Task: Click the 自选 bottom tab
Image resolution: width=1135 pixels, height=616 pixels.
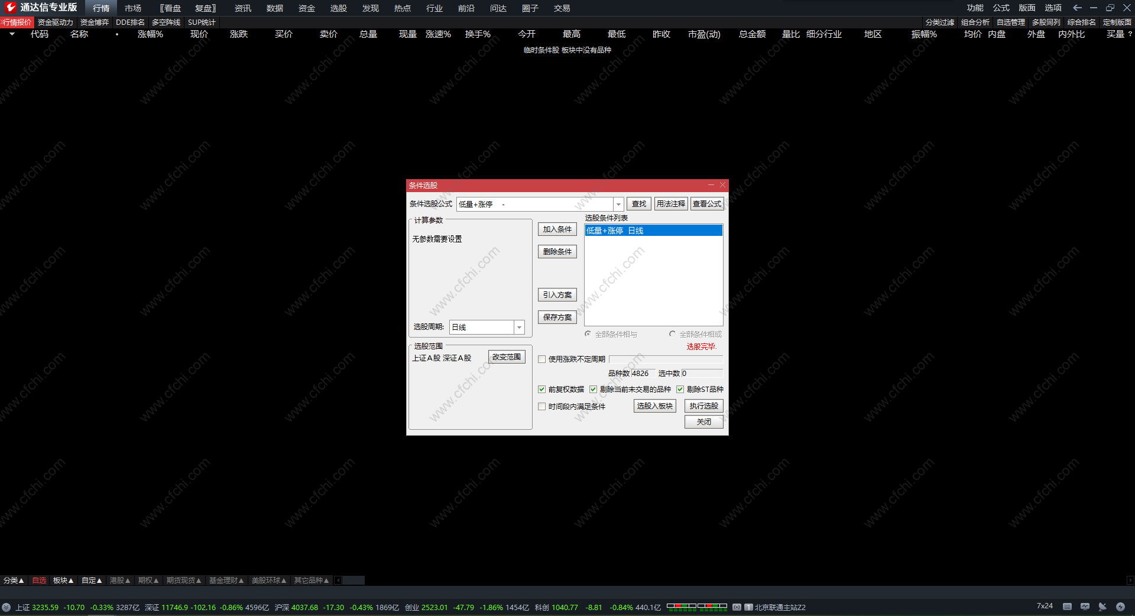Action: [x=39, y=581]
